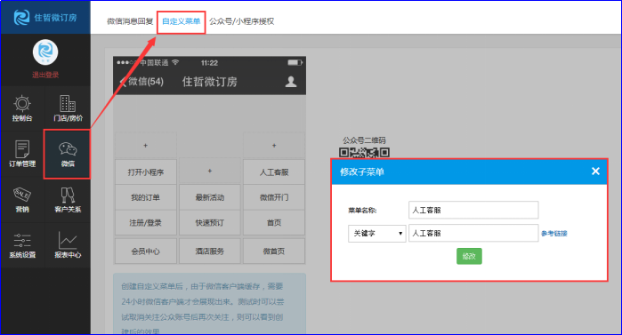The width and height of the screenshot is (622, 335).
Task: Add a menu with the left plus
Action: click(146, 146)
